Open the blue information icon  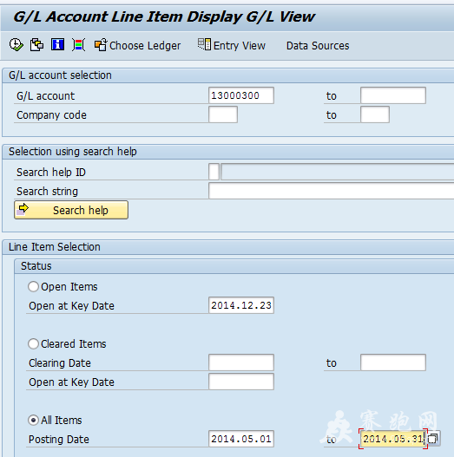click(58, 44)
